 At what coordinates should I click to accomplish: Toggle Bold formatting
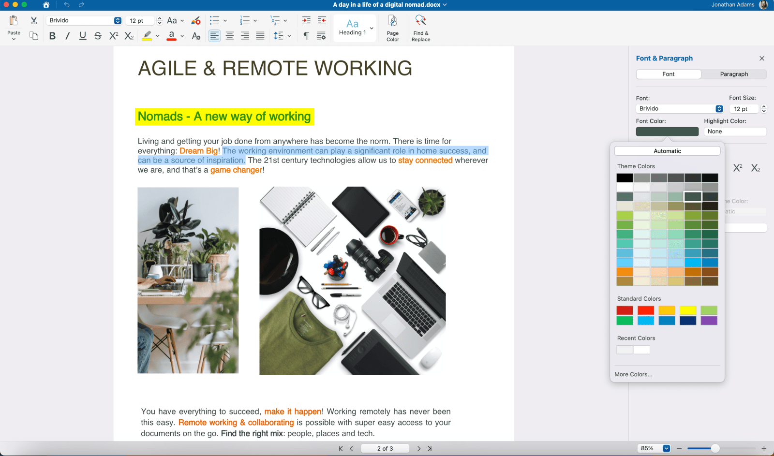(52, 36)
